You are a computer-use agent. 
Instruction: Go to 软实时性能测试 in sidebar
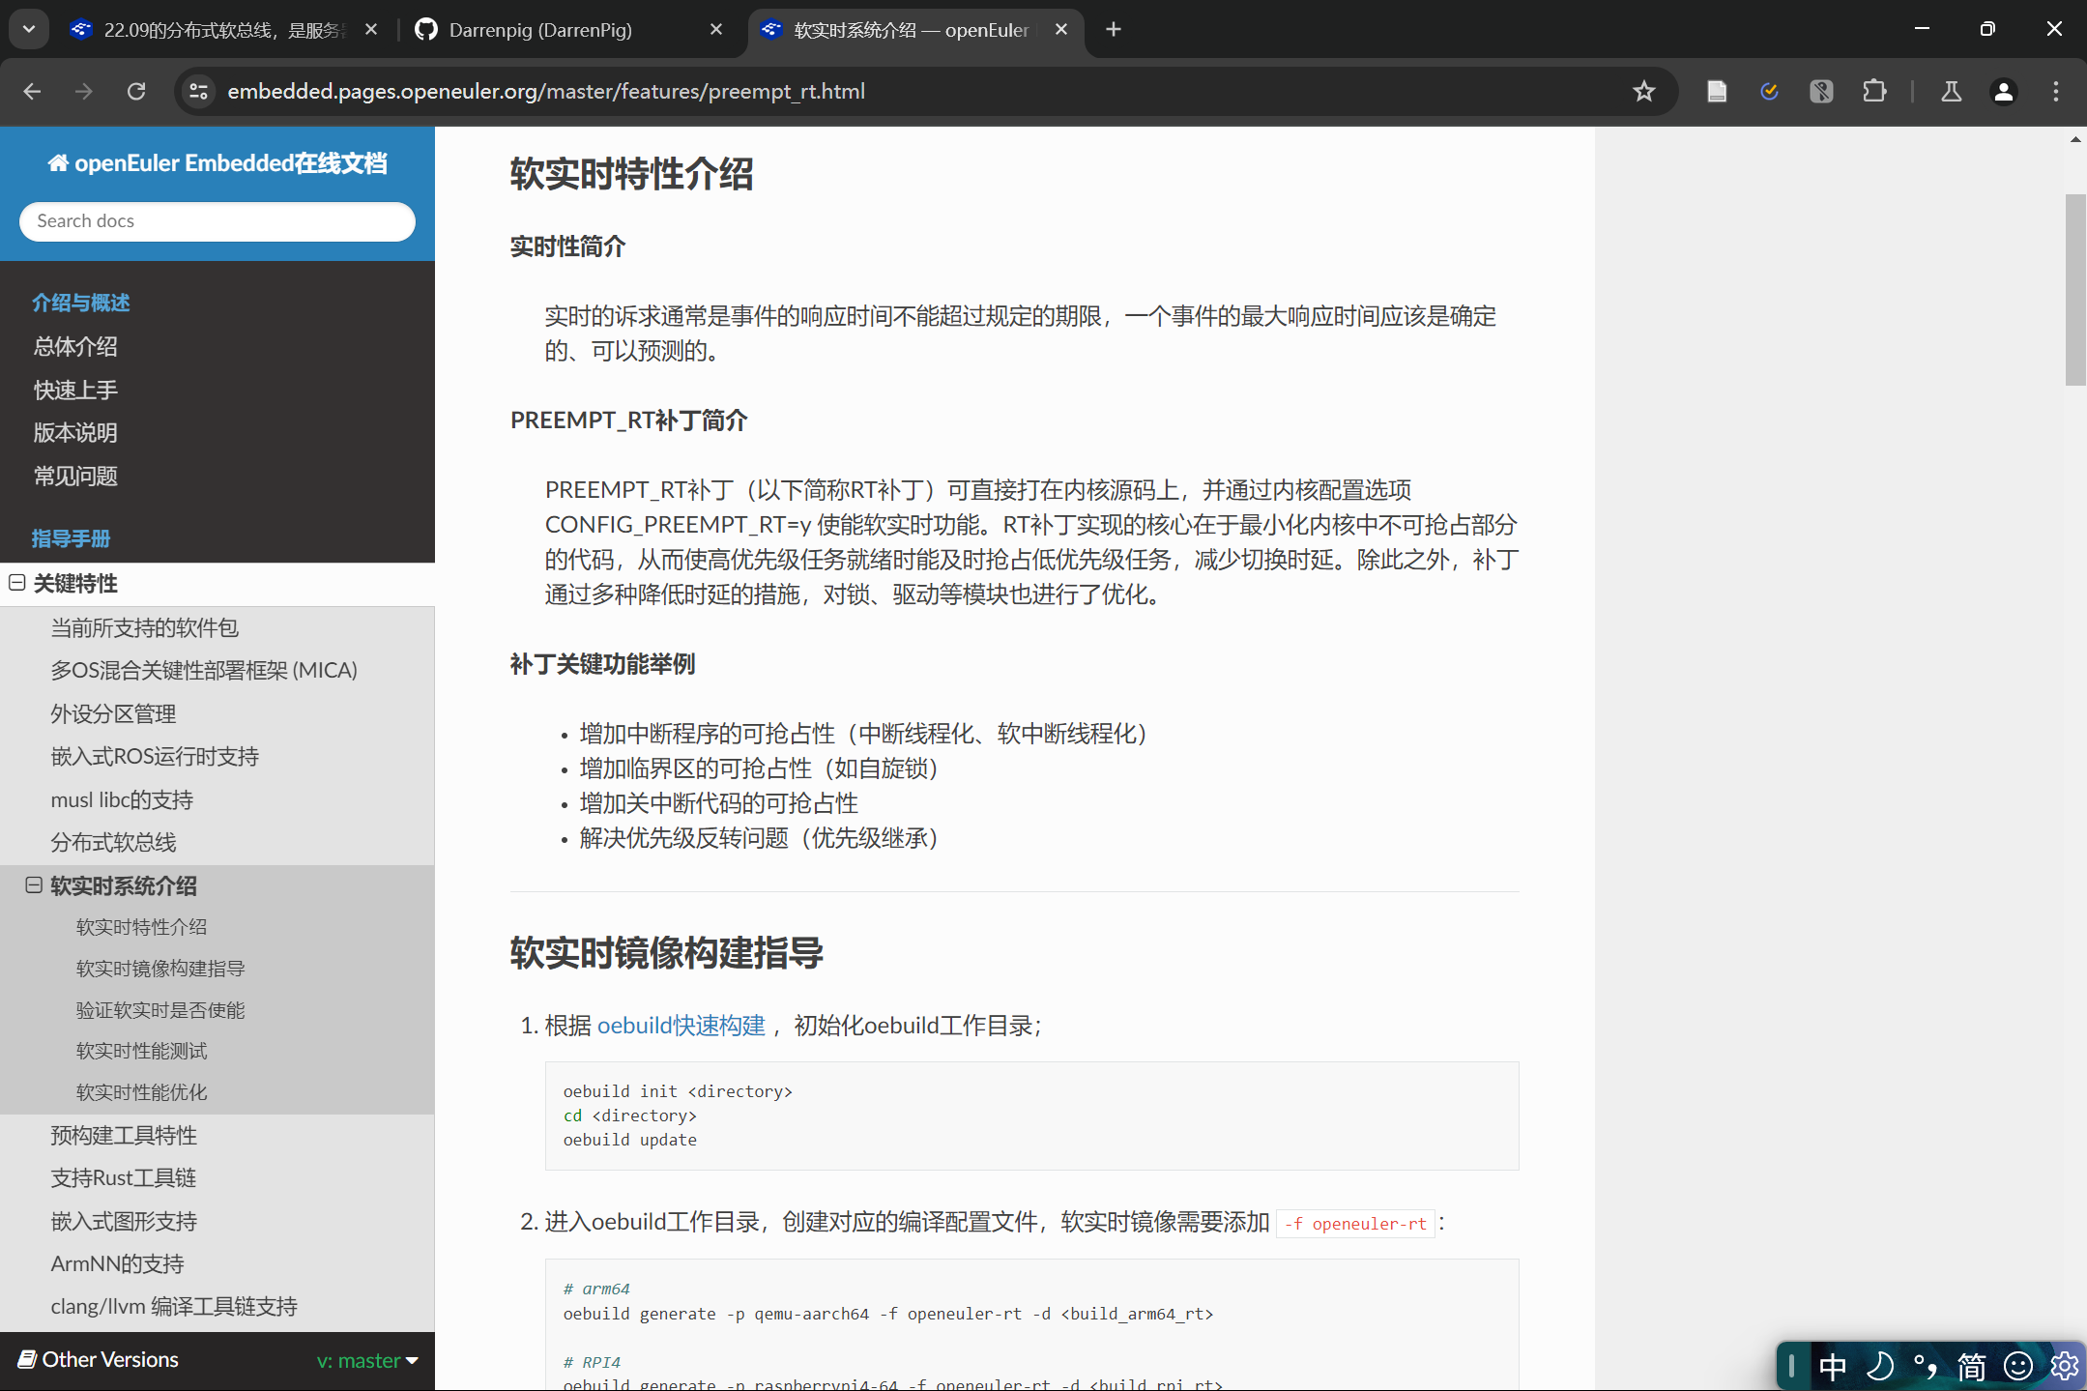click(x=141, y=1051)
